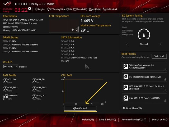The height and width of the screenshot is (127, 169).
Task: Click the DIMM_B2 G Skill 8192MB entry
Action: 21,52
